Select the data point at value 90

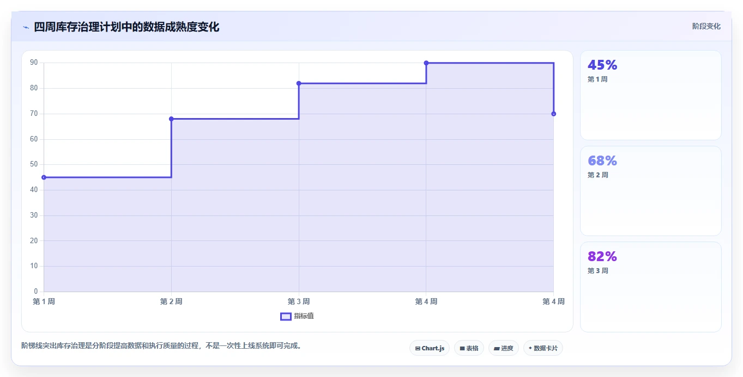[x=426, y=63]
